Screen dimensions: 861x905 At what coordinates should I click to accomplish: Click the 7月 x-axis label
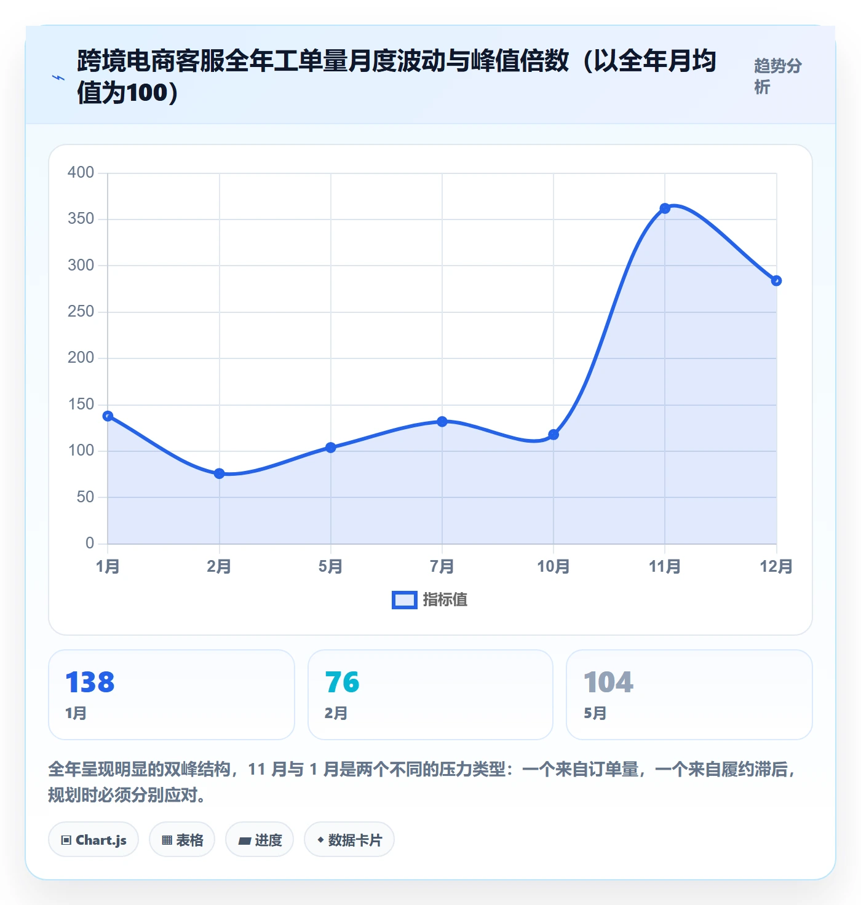tap(442, 566)
